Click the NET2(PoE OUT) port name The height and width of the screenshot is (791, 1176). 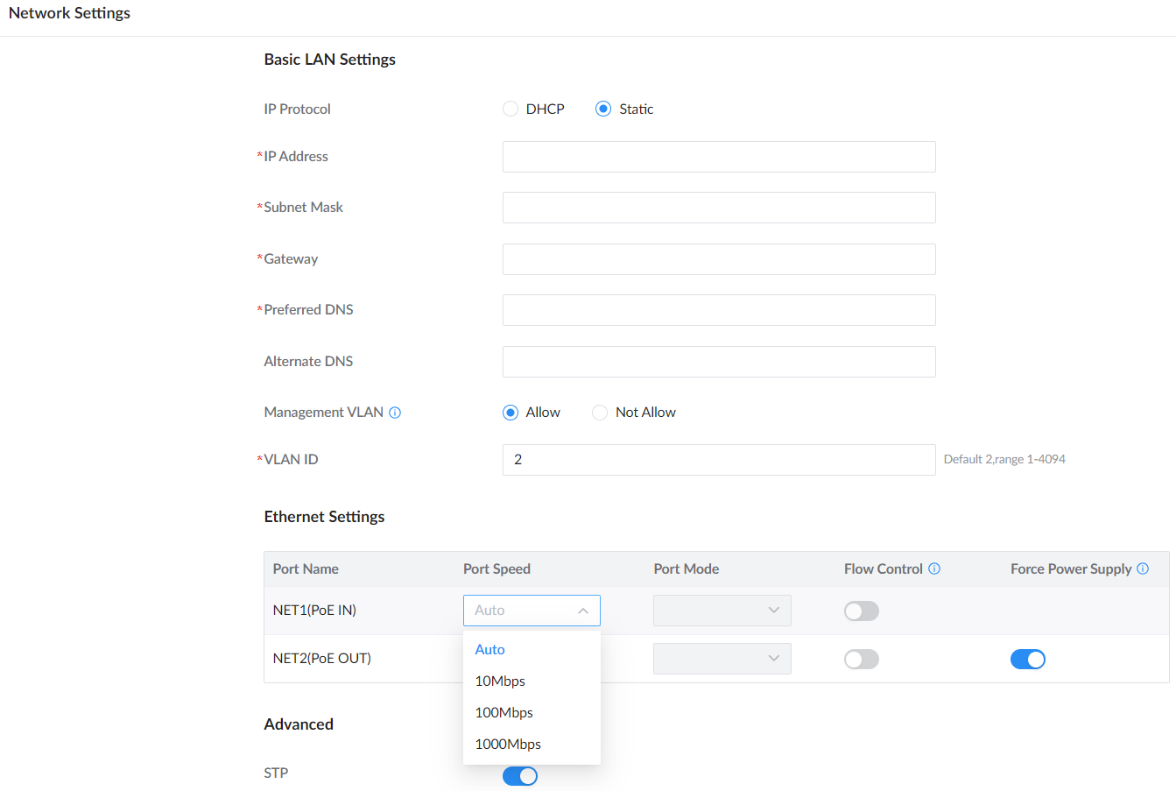click(322, 659)
